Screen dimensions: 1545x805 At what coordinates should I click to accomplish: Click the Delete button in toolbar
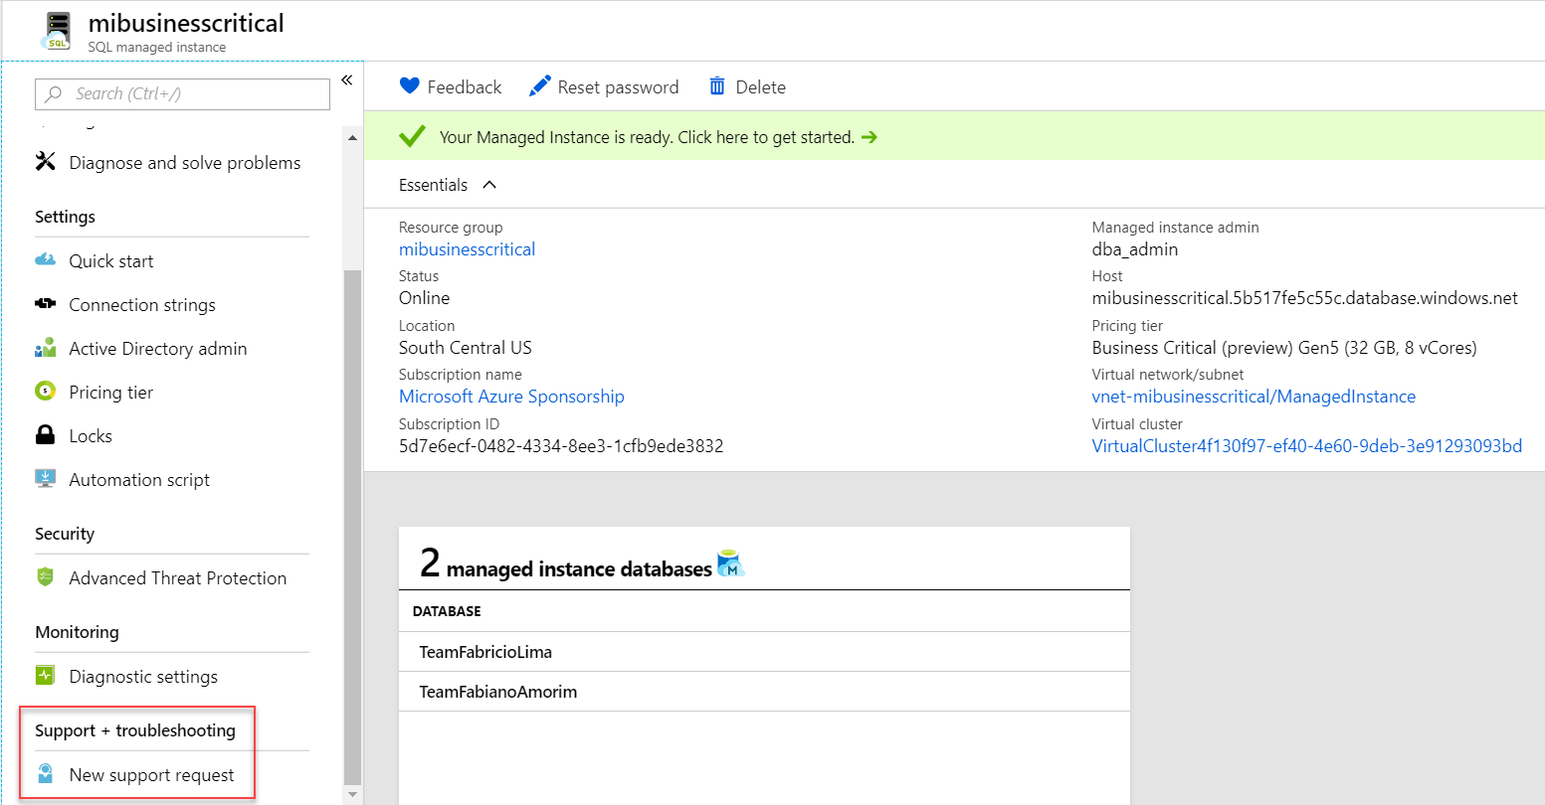point(747,87)
